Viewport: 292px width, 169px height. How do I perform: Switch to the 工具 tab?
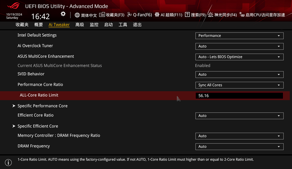[x=123, y=25]
